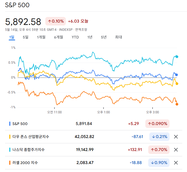Viewport: 187px width, 172px height.
Task: Click the 5월 14일 timestamp text
Action: click(x=31, y=30)
